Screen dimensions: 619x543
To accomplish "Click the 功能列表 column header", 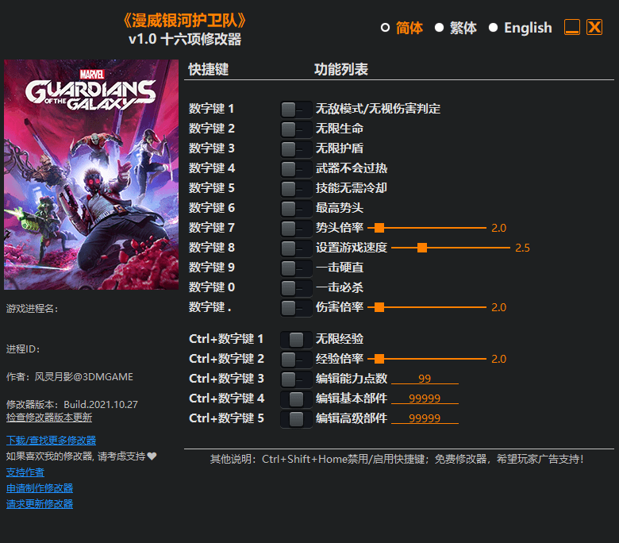I will click(341, 70).
